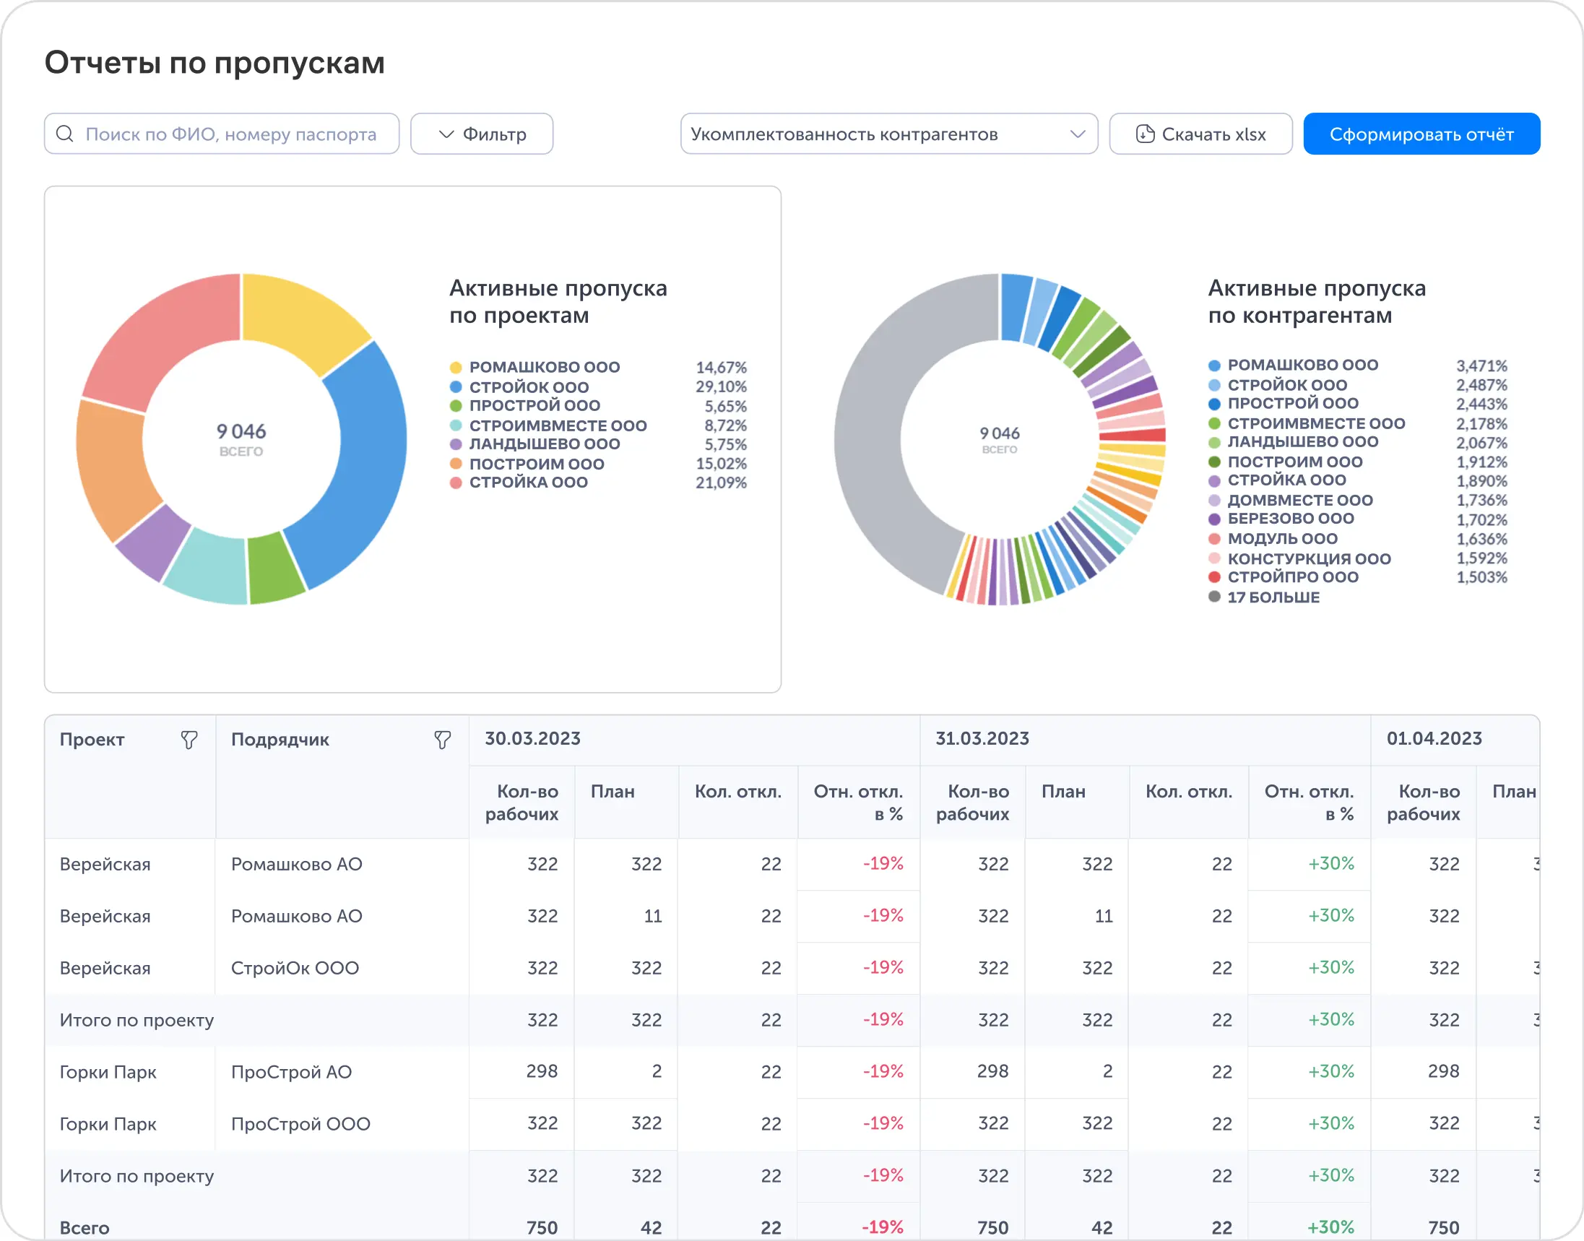Screen dimensions: 1584x1241
Task: Click 298 workers for ПроСтрой АО under 30.03.2023
Action: pos(542,1071)
